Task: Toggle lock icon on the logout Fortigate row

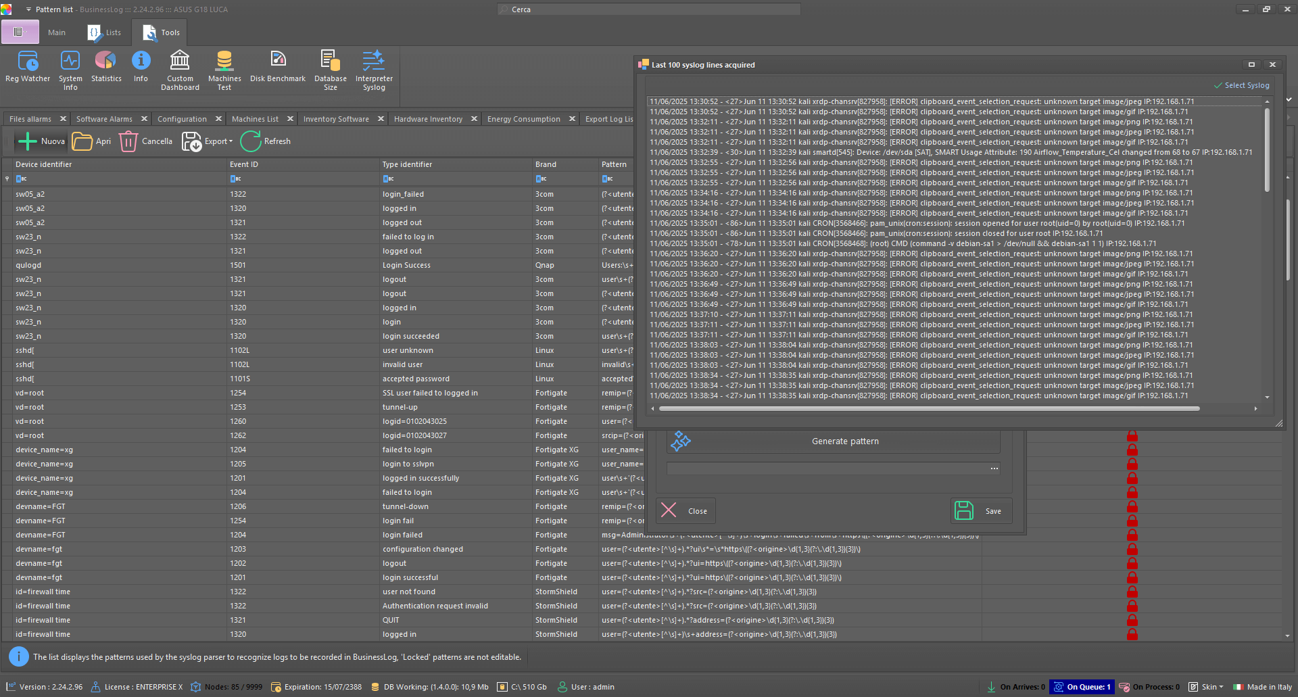Action: point(1132,563)
